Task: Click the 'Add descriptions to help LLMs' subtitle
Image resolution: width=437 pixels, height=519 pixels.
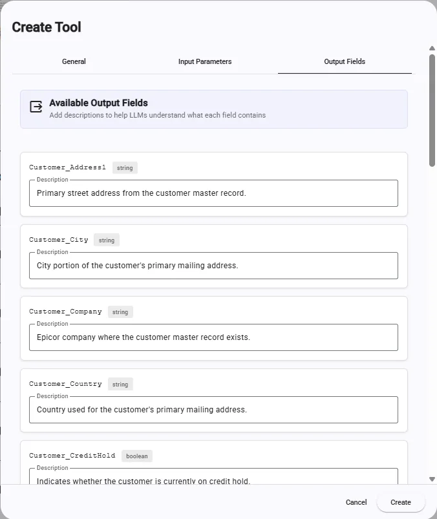Action: tap(158, 115)
